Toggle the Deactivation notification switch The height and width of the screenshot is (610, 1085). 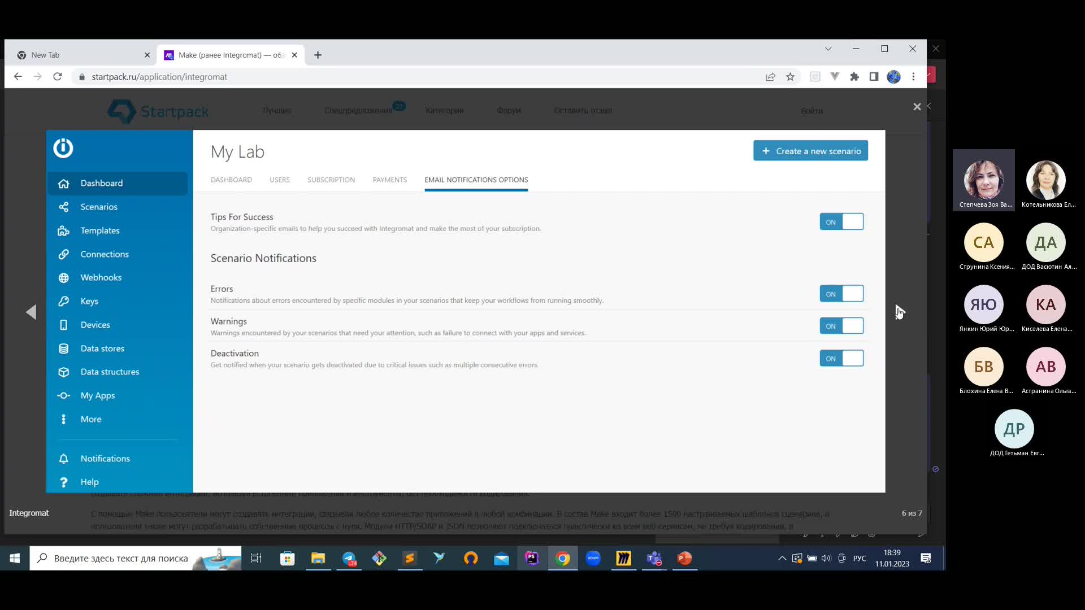(x=841, y=359)
